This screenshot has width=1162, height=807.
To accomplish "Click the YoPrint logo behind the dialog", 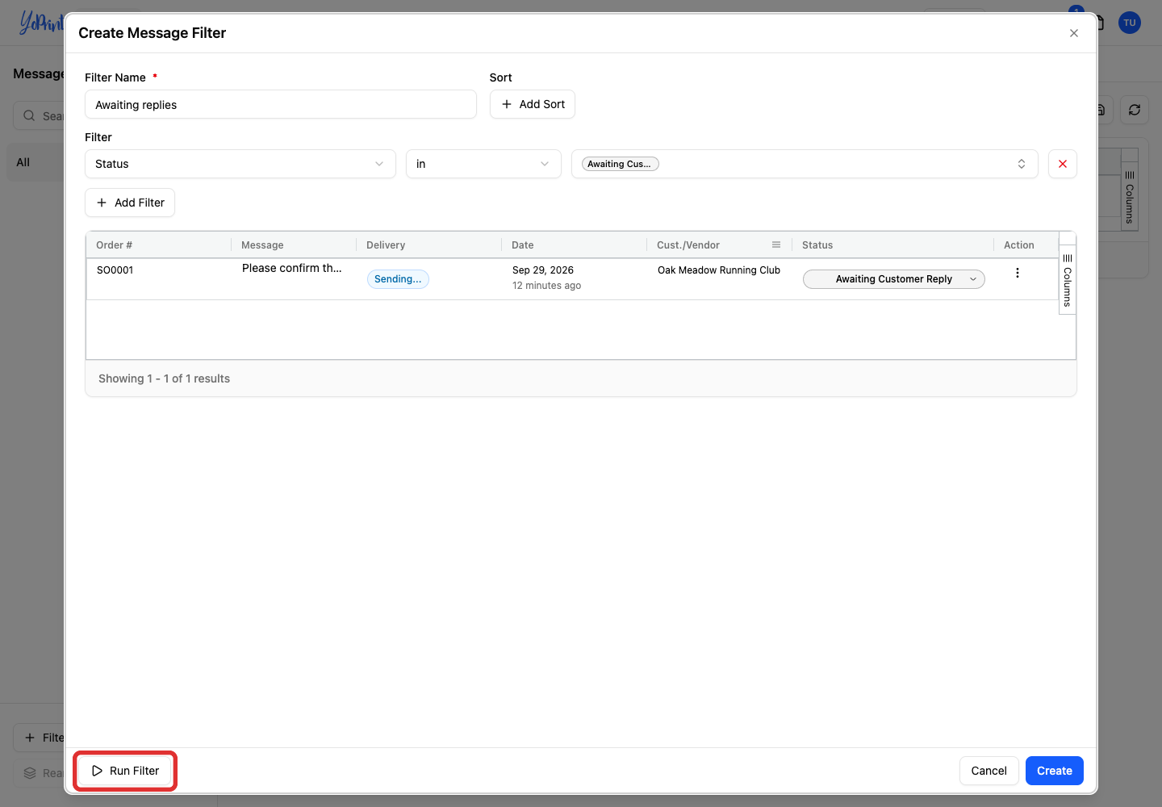I will tap(41, 23).
